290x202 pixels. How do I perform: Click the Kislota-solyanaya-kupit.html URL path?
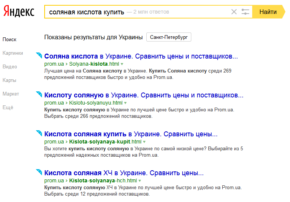[105, 142]
